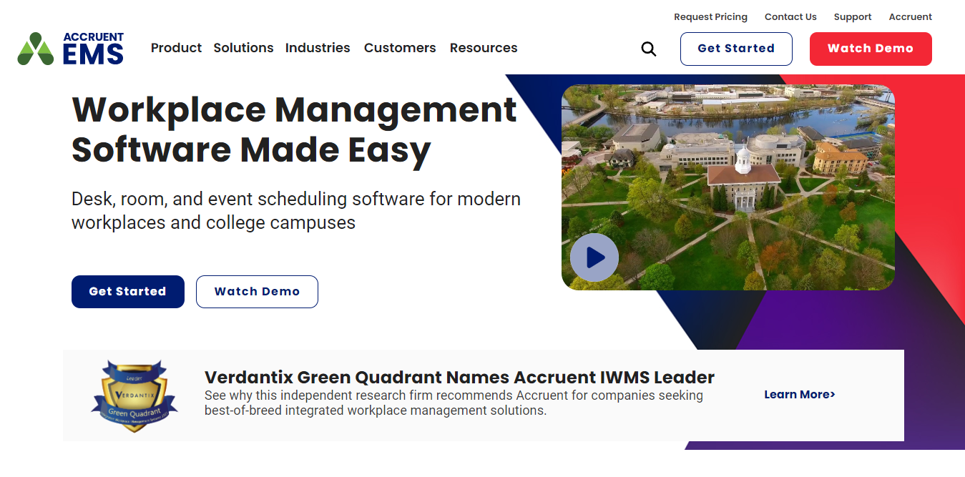The image size is (965, 477).
Task: Click the Verdantix Green Quadrant badge
Action: (134, 395)
